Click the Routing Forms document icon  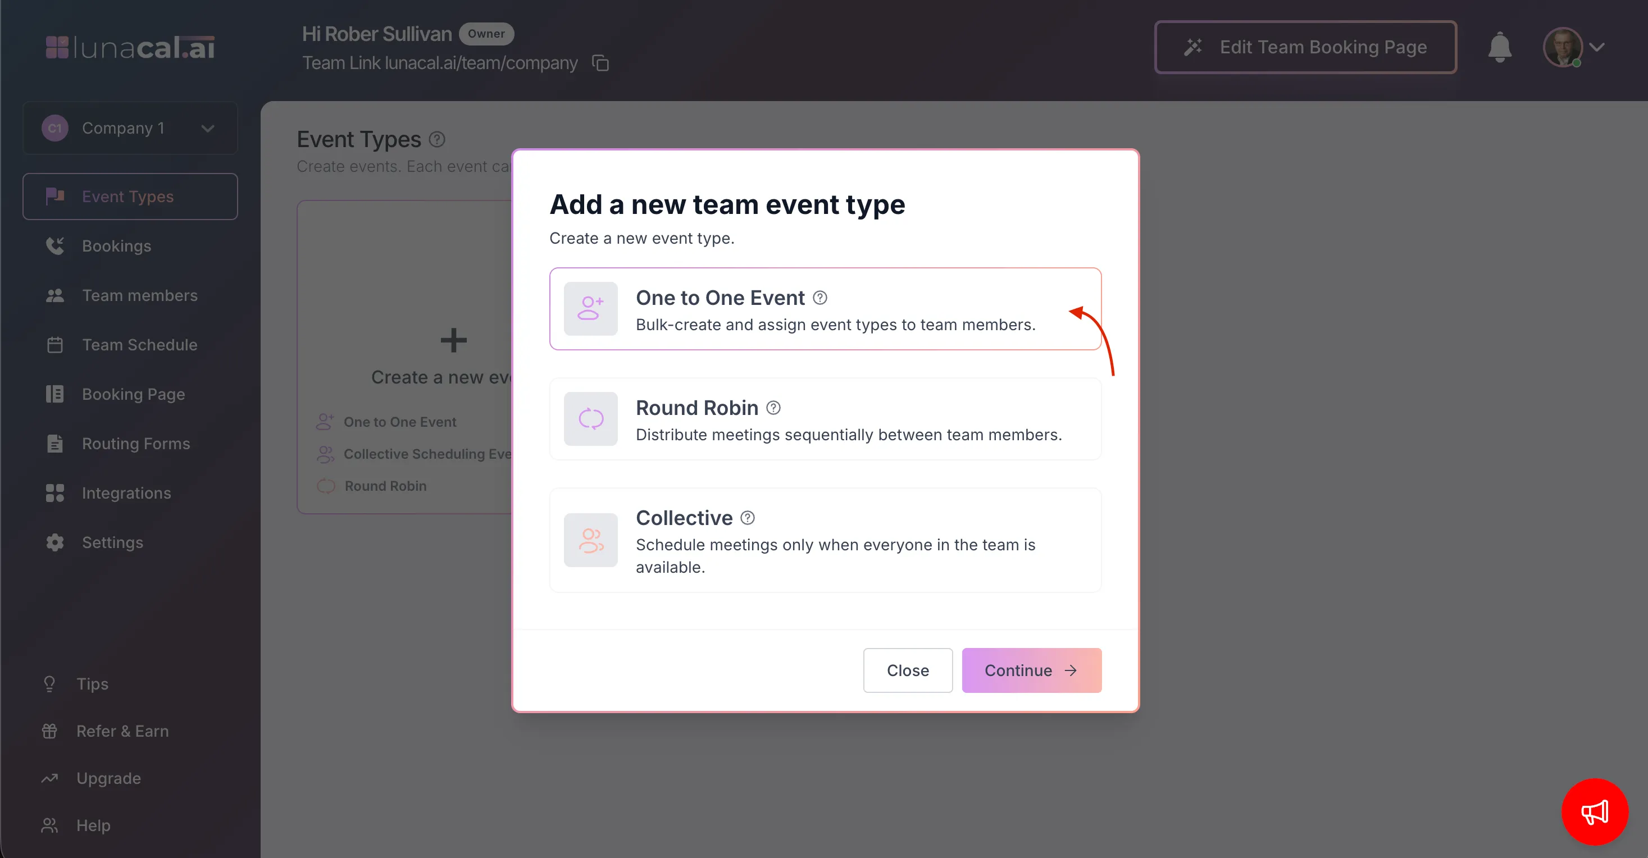[55, 443]
